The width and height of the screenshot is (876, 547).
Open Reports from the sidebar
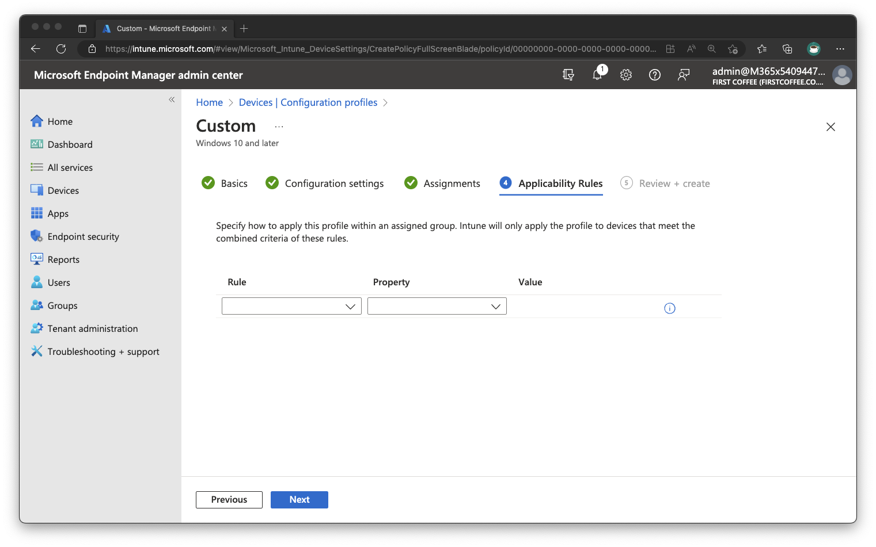click(x=63, y=259)
